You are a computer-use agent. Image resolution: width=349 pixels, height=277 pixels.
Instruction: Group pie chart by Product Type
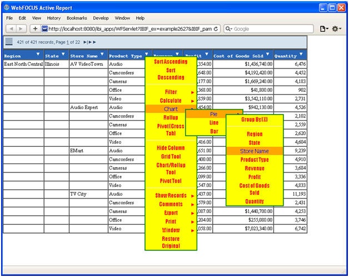pos(255,160)
